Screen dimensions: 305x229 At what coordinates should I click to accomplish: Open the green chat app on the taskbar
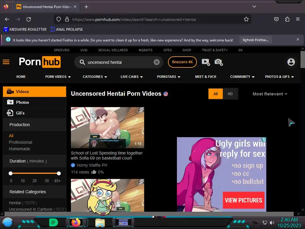(x=53, y=222)
